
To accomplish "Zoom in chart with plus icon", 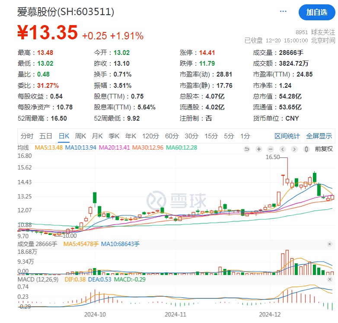I will (258, 149).
